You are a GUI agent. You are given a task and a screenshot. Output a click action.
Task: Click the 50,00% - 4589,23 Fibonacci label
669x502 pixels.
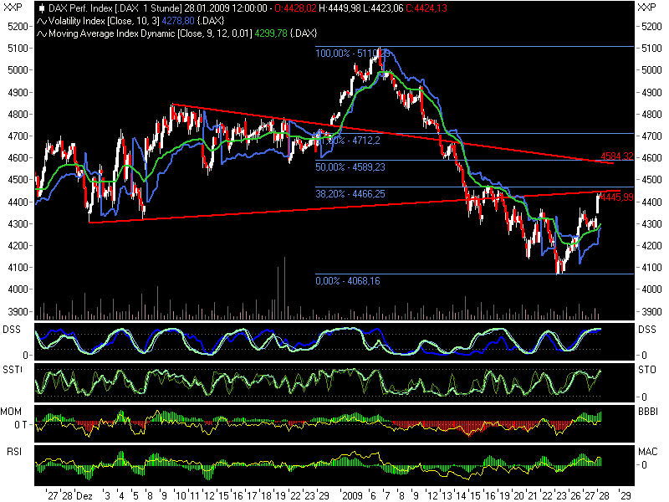pyautogui.click(x=350, y=166)
